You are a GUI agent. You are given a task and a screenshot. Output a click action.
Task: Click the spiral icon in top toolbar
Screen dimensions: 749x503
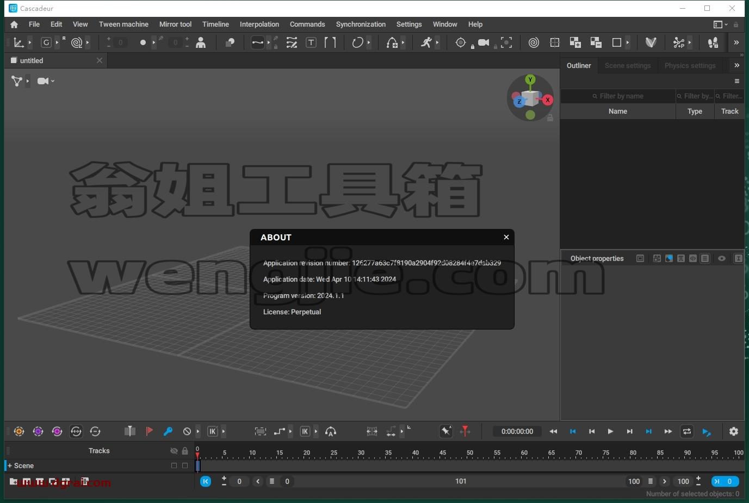point(534,42)
